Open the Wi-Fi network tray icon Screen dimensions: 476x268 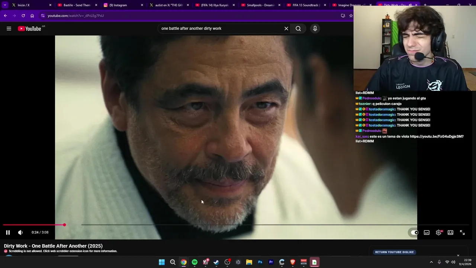click(447, 262)
